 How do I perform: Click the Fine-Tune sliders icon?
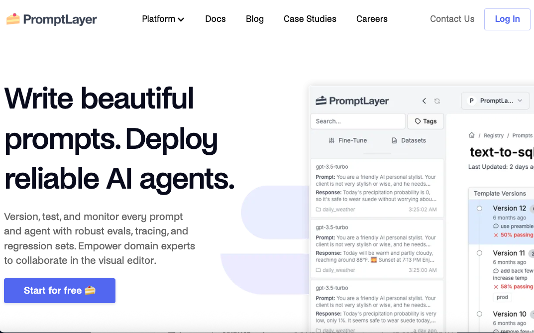click(x=331, y=141)
